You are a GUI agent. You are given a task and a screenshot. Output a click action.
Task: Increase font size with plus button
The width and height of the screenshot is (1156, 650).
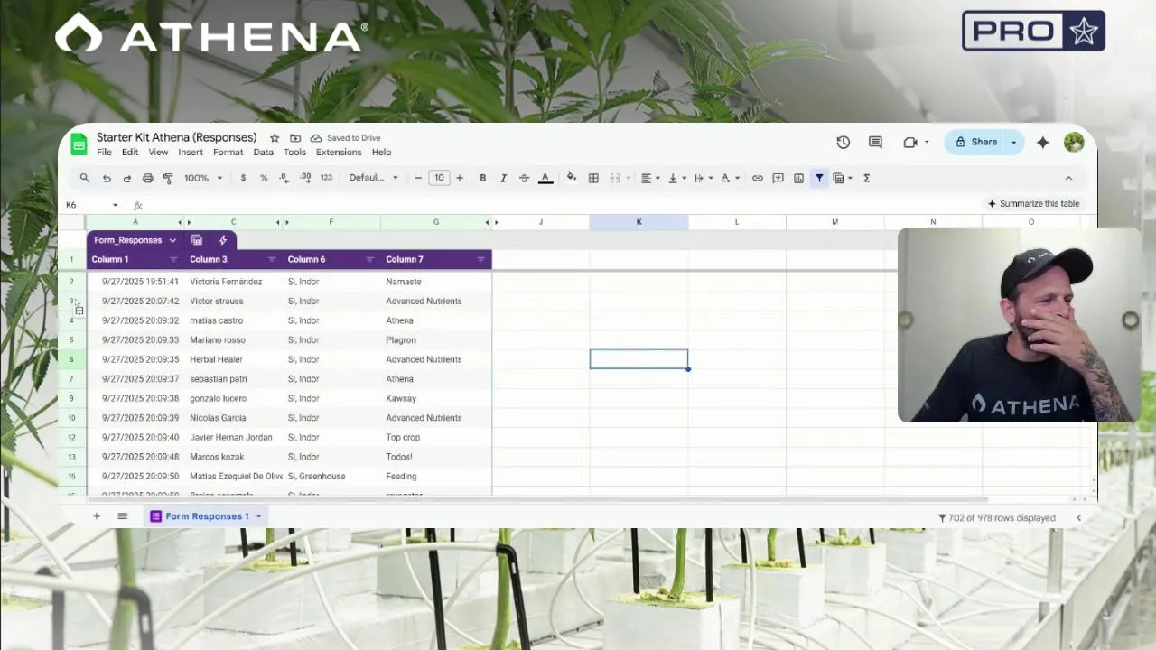(460, 178)
